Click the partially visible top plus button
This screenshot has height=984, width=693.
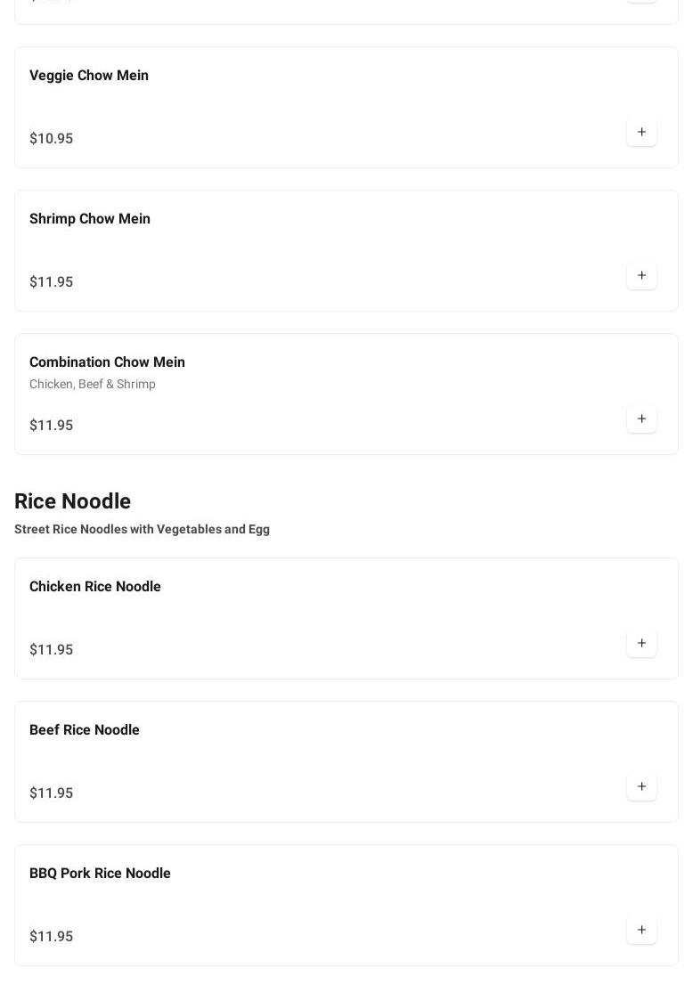click(641, 1)
